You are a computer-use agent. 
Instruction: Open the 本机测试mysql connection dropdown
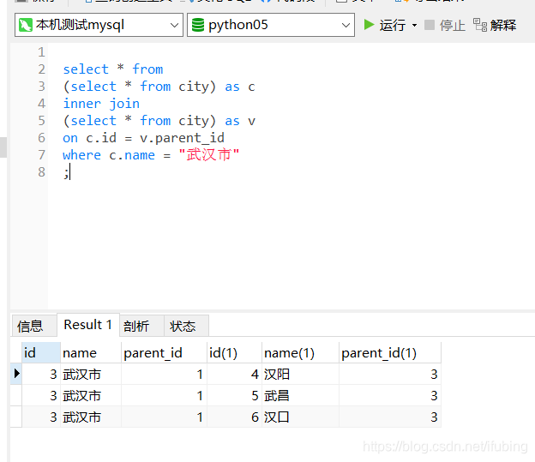click(x=99, y=25)
